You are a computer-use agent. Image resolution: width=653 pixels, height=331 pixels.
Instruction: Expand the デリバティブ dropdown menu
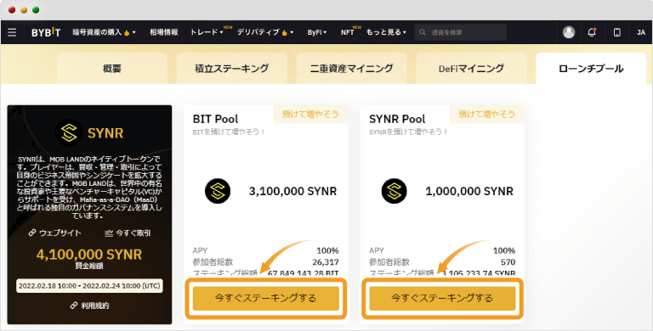pos(265,32)
